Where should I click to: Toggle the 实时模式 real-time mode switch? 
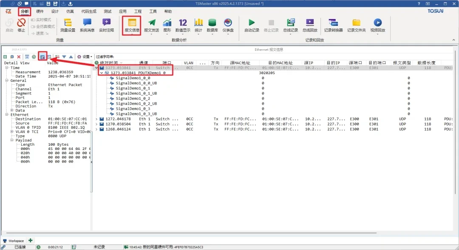33,19
